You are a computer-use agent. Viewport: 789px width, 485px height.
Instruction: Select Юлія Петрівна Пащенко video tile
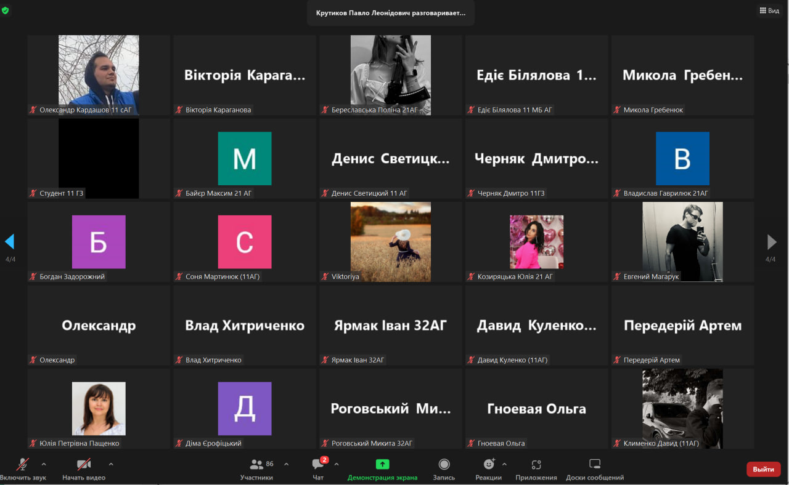(x=99, y=409)
